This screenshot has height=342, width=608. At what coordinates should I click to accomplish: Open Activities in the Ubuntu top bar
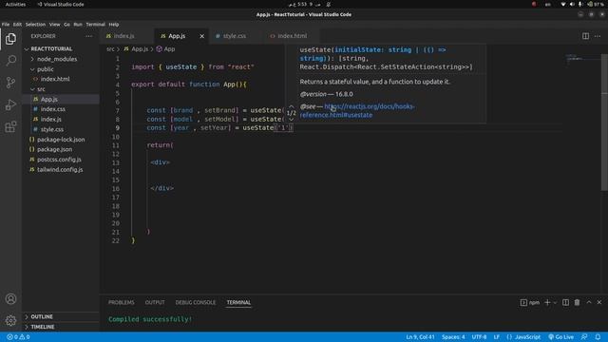point(15,4)
